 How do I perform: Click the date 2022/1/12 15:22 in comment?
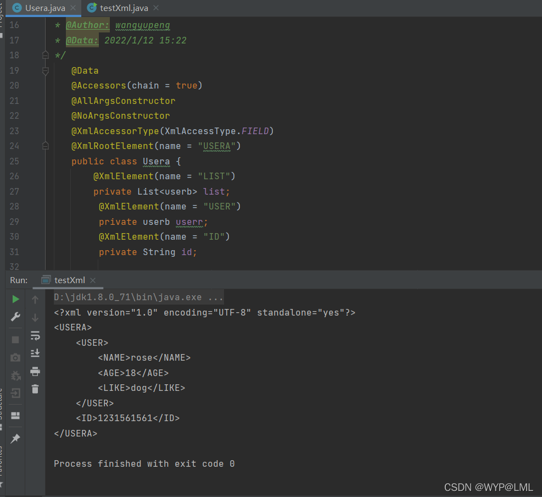(145, 41)
